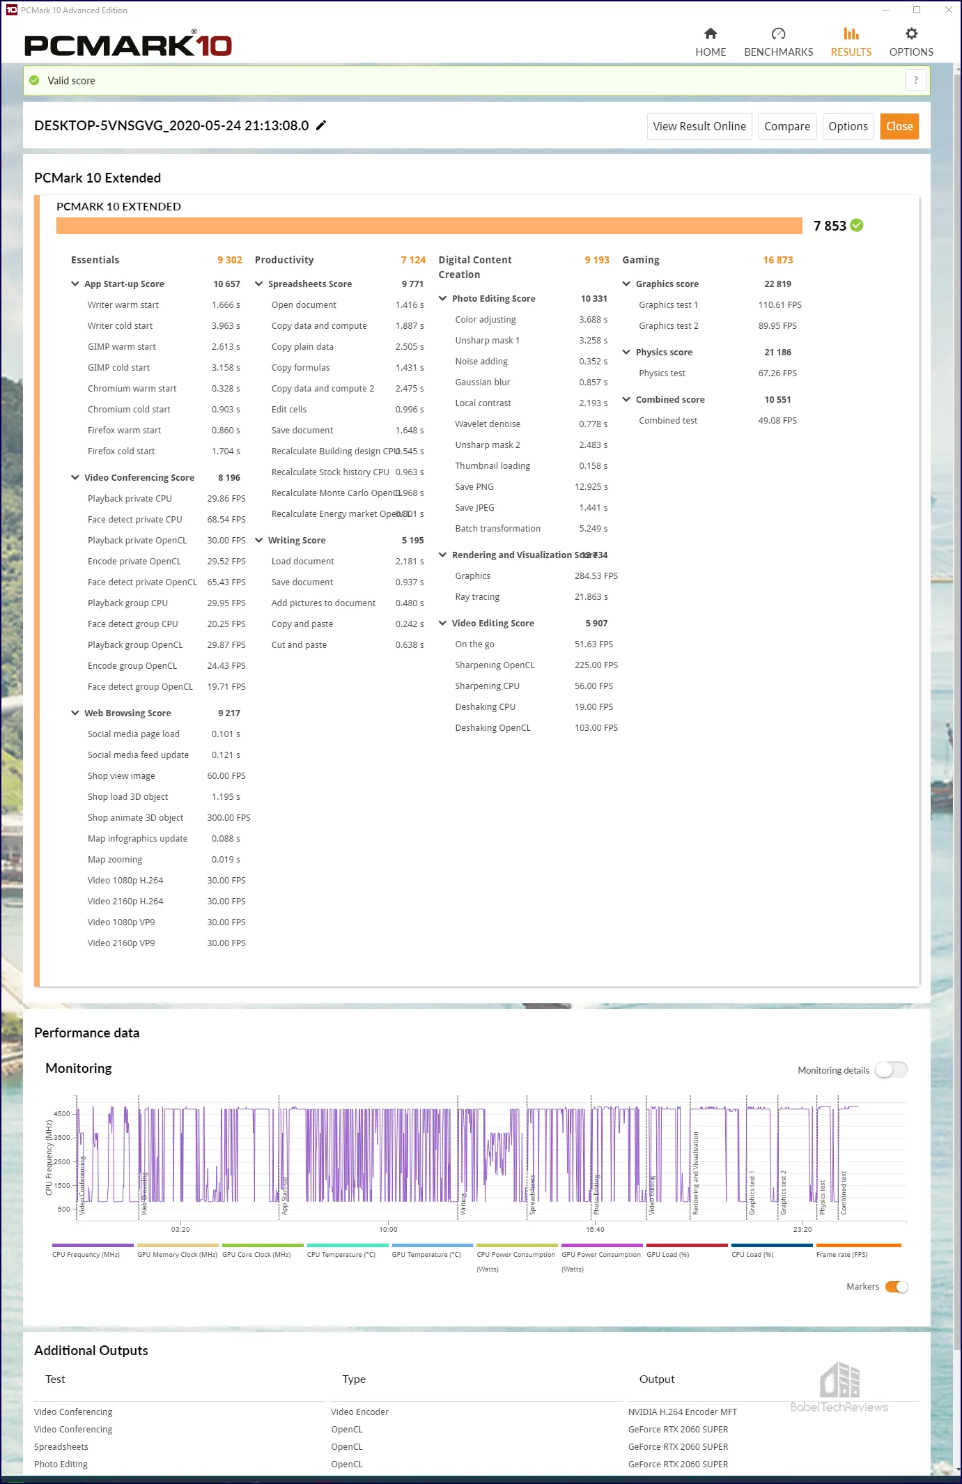Collapse Rendering and Visualization Score section

tap(442, 555)
